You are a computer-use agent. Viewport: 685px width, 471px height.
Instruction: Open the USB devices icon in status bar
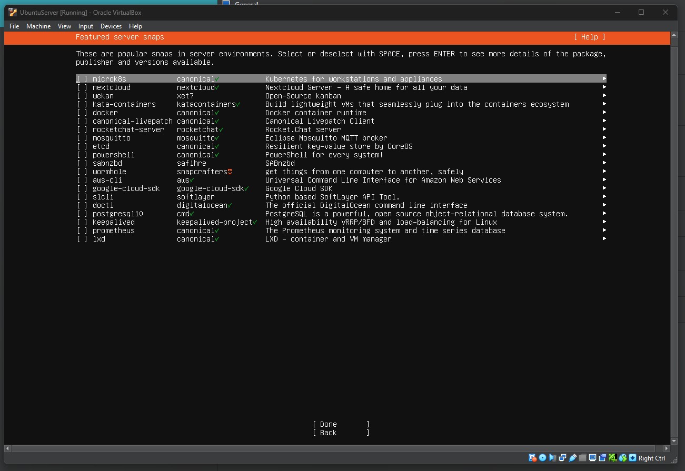(572, 458)
